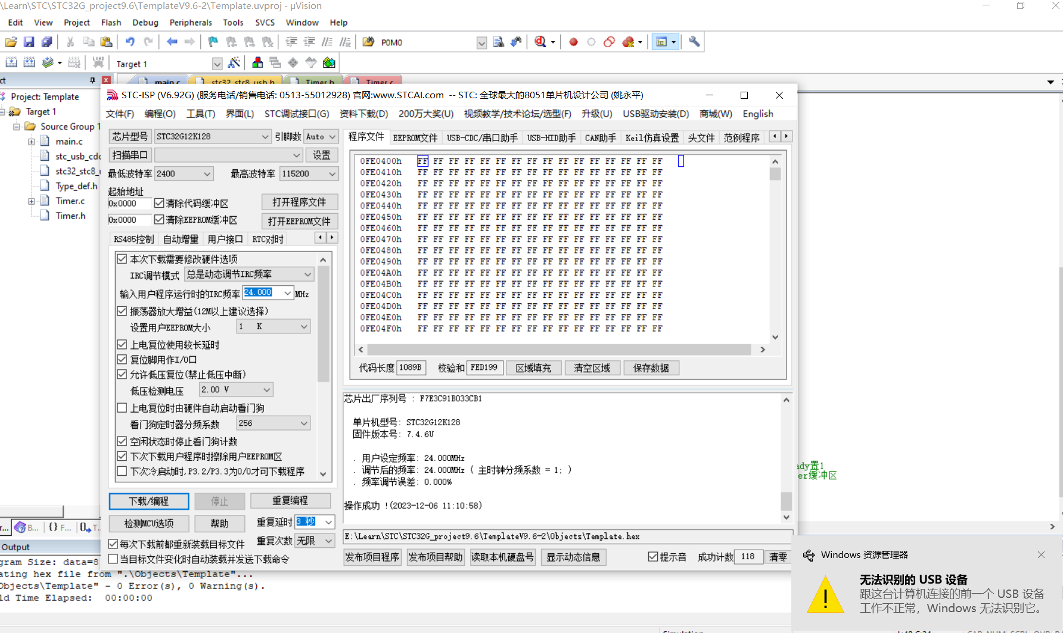
Task: Open the Peripherals menu in µVision
Action: pos(191,23)
